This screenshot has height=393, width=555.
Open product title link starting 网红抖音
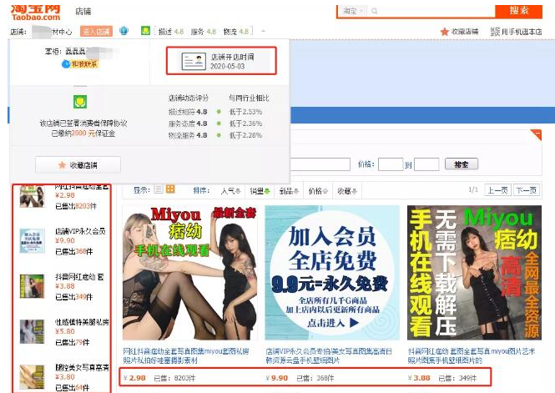(x=186, y=355)
